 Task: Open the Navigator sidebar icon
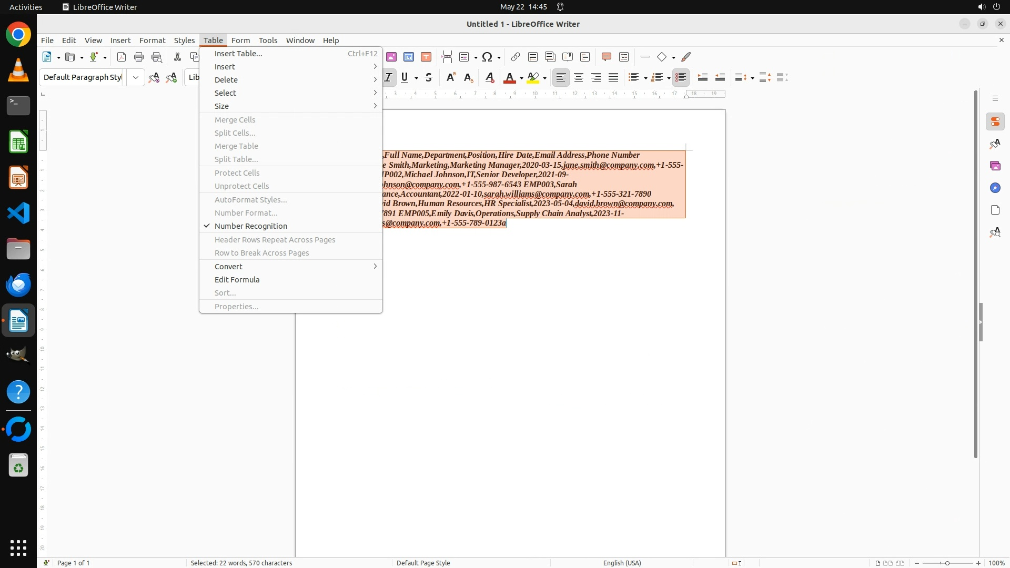coord(995,188)
